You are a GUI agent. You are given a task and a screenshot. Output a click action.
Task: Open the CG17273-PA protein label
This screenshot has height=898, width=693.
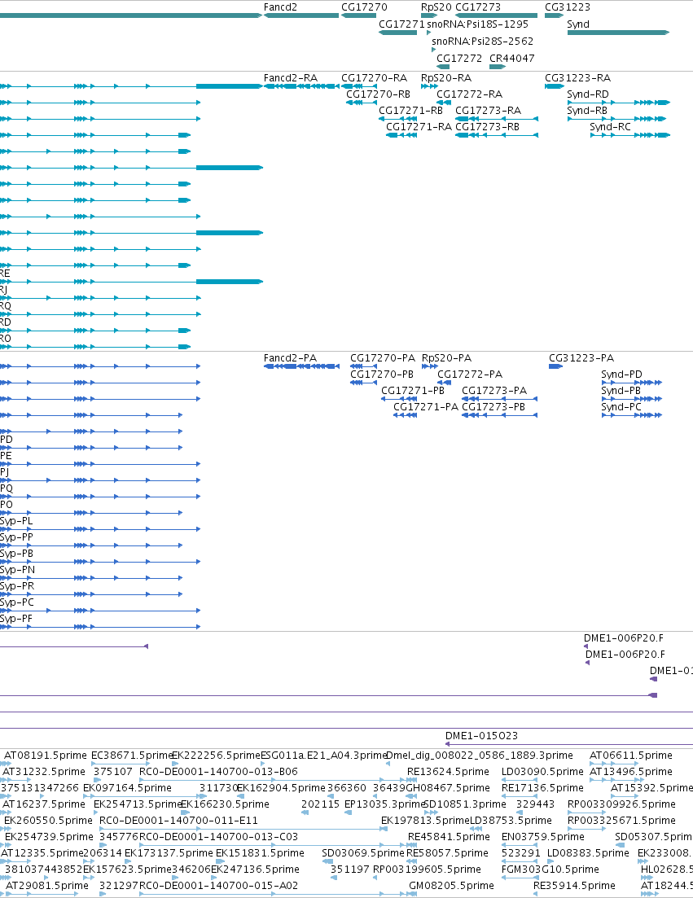494,391
